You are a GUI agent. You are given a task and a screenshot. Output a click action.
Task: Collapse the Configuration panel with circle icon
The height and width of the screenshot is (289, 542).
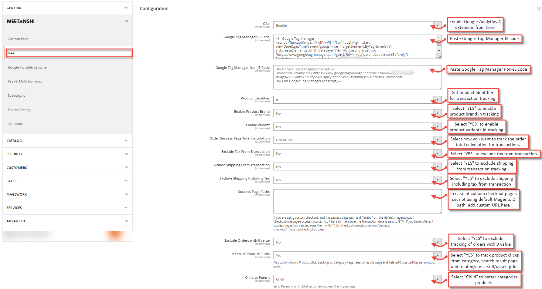539,9
